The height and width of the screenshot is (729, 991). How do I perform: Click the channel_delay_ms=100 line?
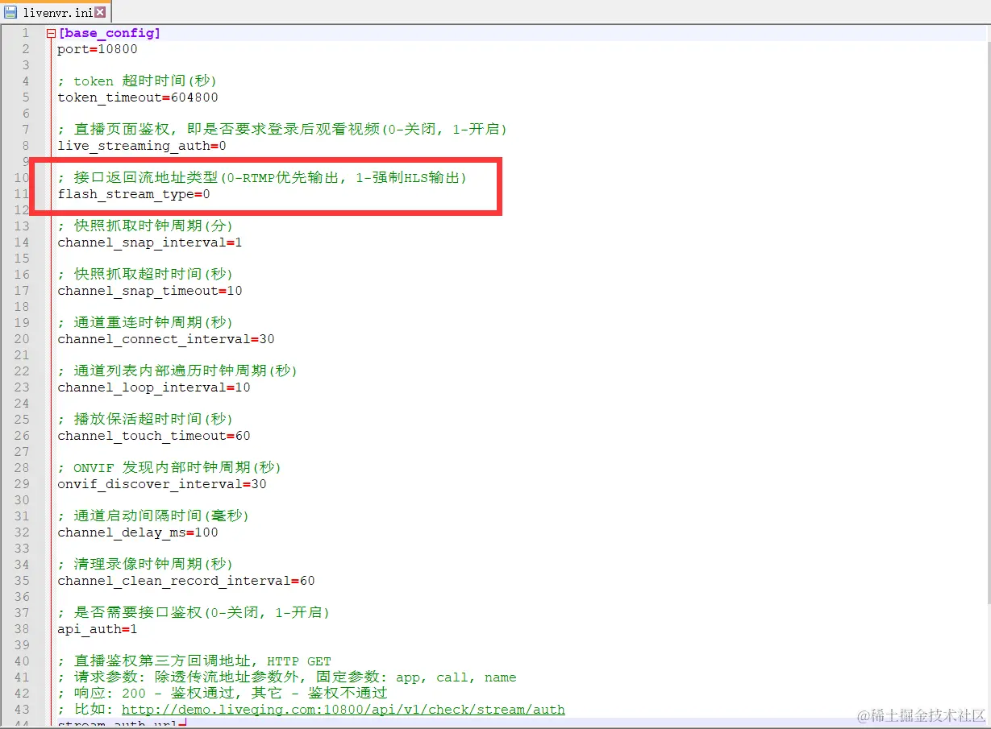pos(138,532)
